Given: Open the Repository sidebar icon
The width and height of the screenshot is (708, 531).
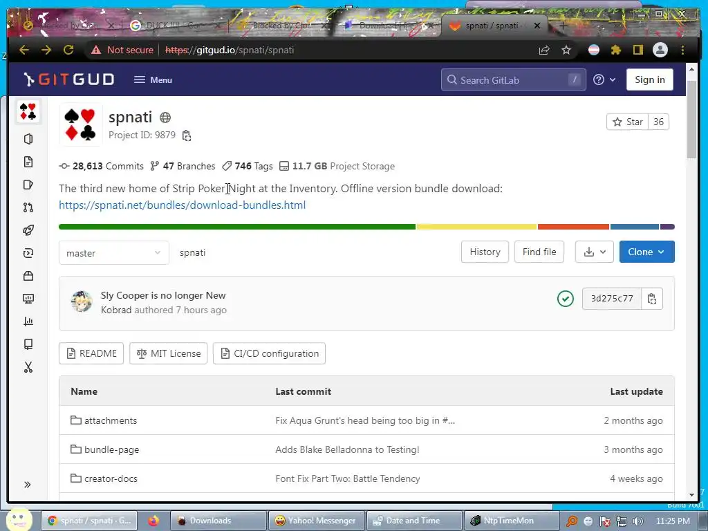Looking at the screenshot, I should click(28, 162).
